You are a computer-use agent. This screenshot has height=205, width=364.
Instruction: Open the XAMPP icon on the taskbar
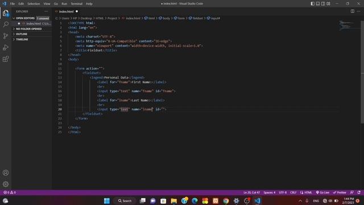(216, 201)
